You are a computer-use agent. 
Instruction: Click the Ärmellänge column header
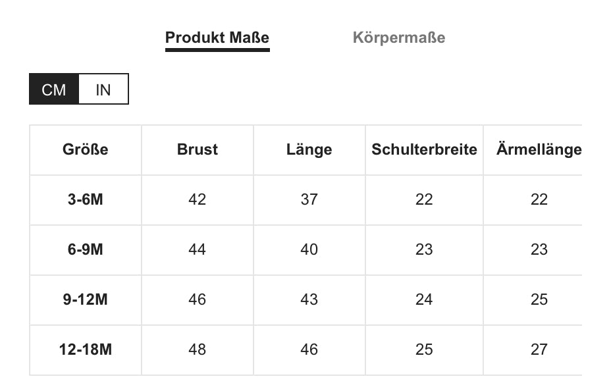[x=539, y=149]
